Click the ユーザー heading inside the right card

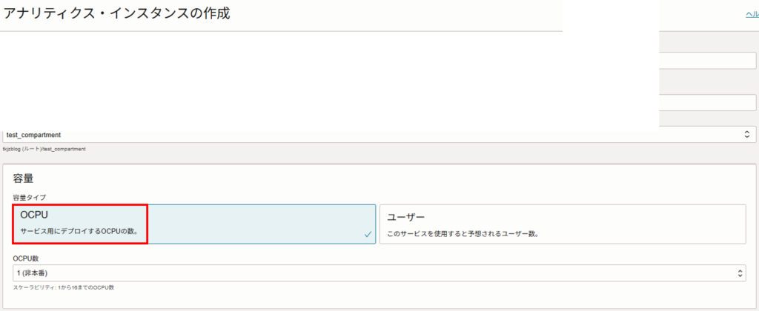click(405, 217)
